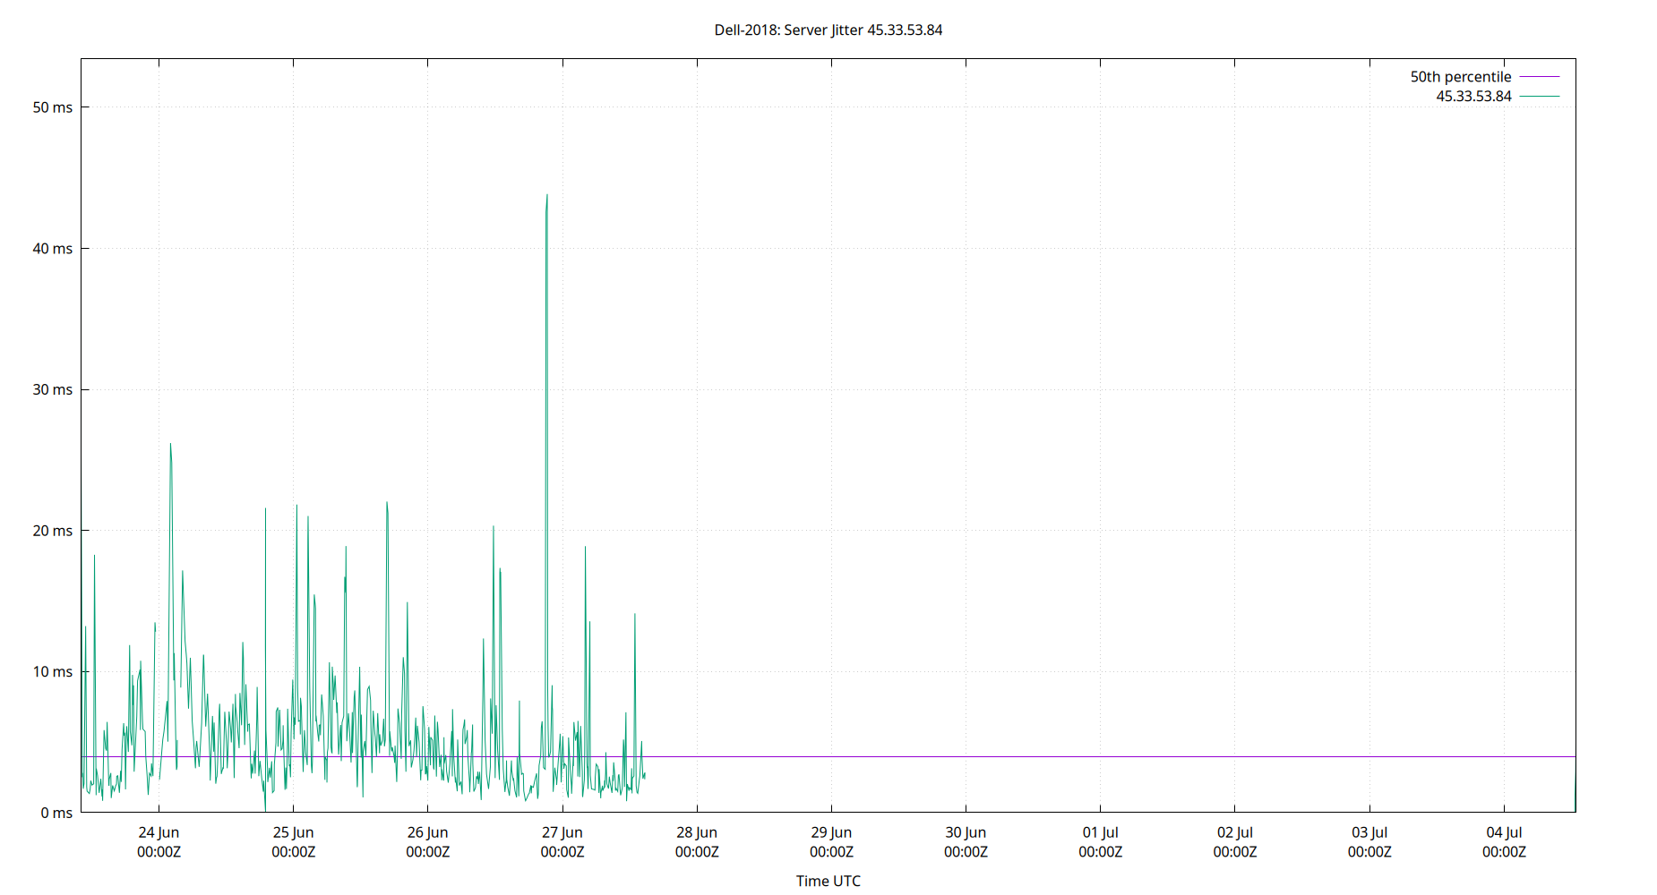Click the chart title 'Dell-2018: Server Jitter 45.33.53.84'
The width and height of the screenshot is (1657, 895).
(828, 30)
